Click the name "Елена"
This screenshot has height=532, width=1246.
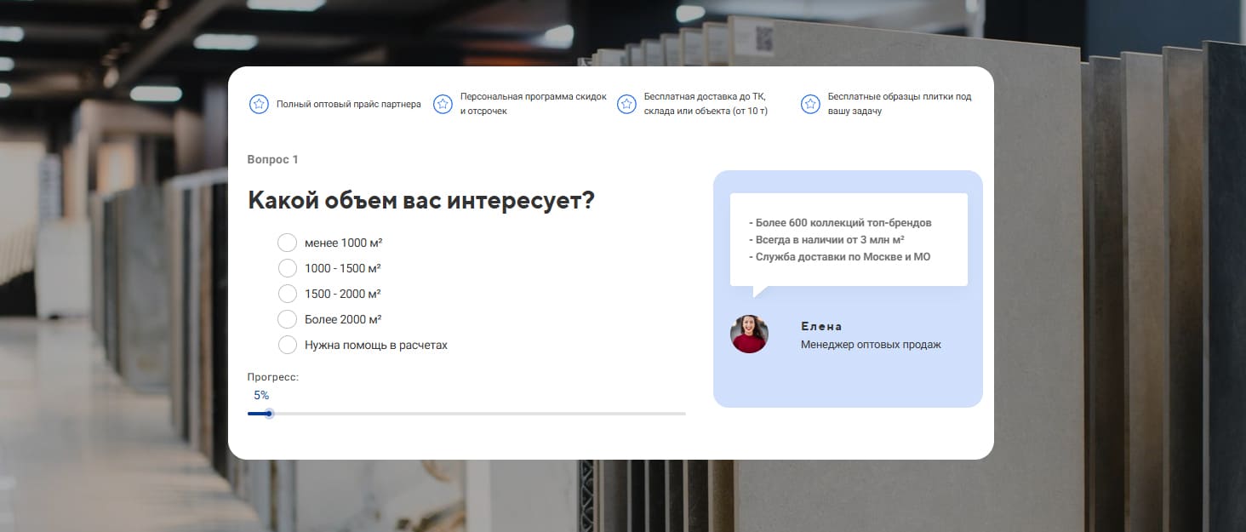821,326
